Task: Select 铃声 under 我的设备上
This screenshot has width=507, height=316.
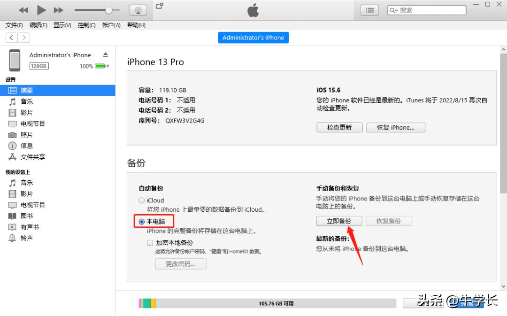Action: coord(26,238)
